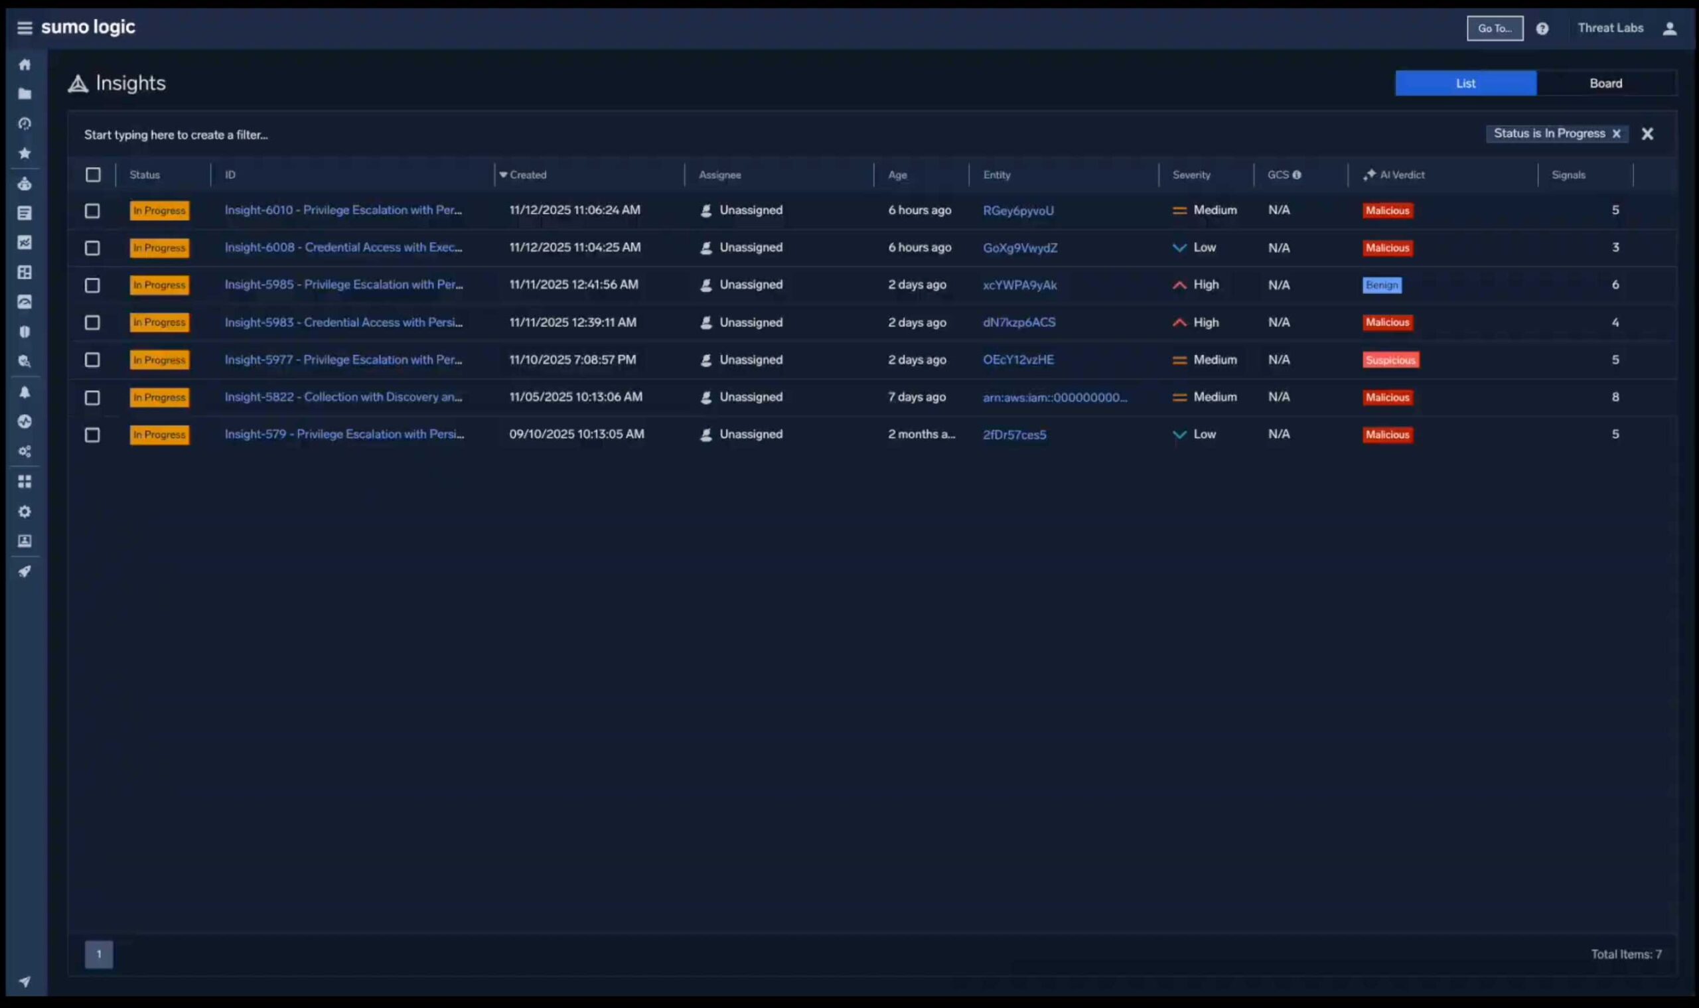Select the checkbox for Insight-5985 row

pyautogui.click(x=92, y=285)
